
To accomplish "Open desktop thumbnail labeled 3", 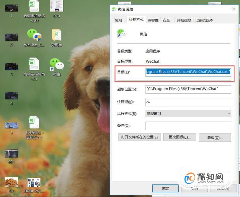I will [11, 66].
